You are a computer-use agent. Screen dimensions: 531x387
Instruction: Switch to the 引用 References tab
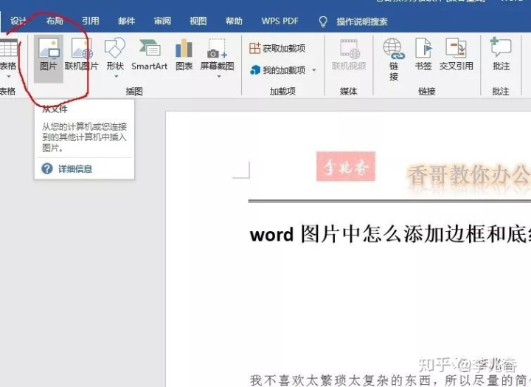click(91, 21)
